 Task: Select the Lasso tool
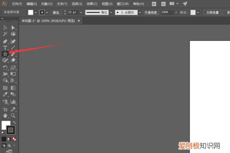tap(13, 34)
